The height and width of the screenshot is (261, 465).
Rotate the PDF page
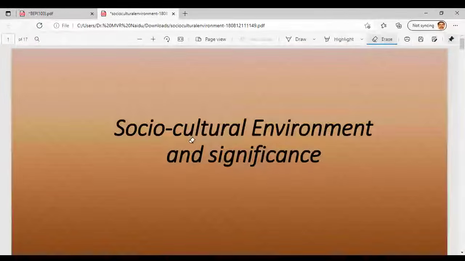167,39
